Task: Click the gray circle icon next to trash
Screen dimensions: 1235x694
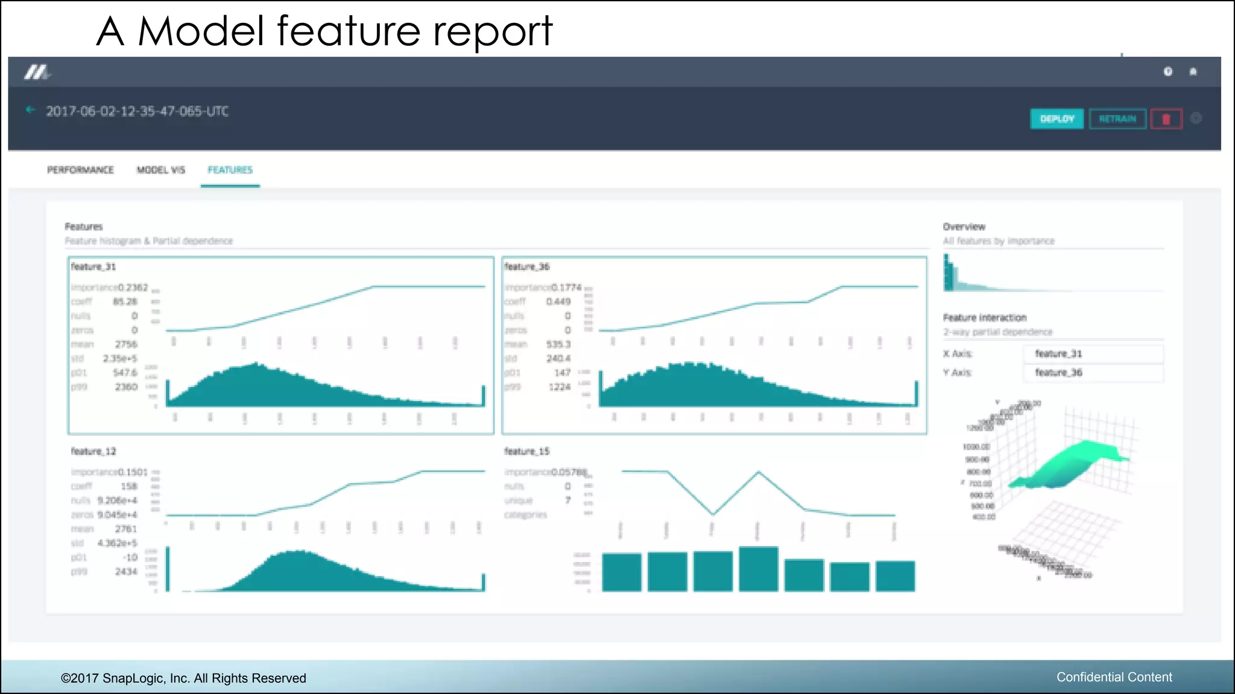Action: [x=1196, y=118]
